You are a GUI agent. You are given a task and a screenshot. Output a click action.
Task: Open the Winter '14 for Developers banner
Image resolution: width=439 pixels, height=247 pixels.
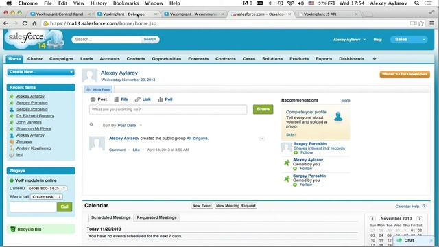[x=405, y=75]
